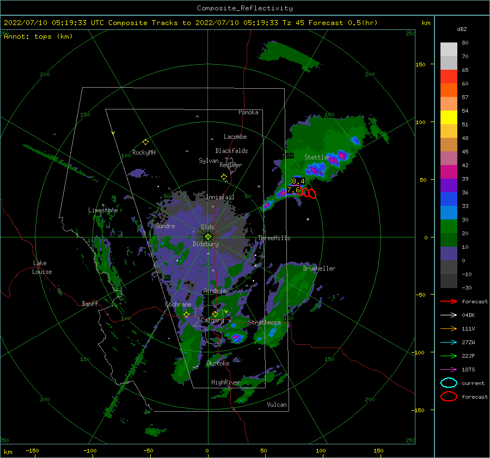
Task: Click the Cochrane town label
Action: tap(178, 304)
